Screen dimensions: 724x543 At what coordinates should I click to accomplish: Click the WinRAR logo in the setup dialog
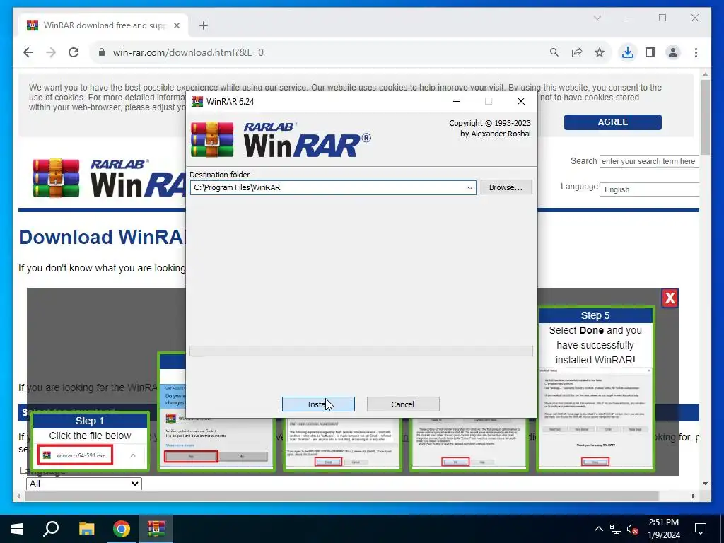[280, 140]
